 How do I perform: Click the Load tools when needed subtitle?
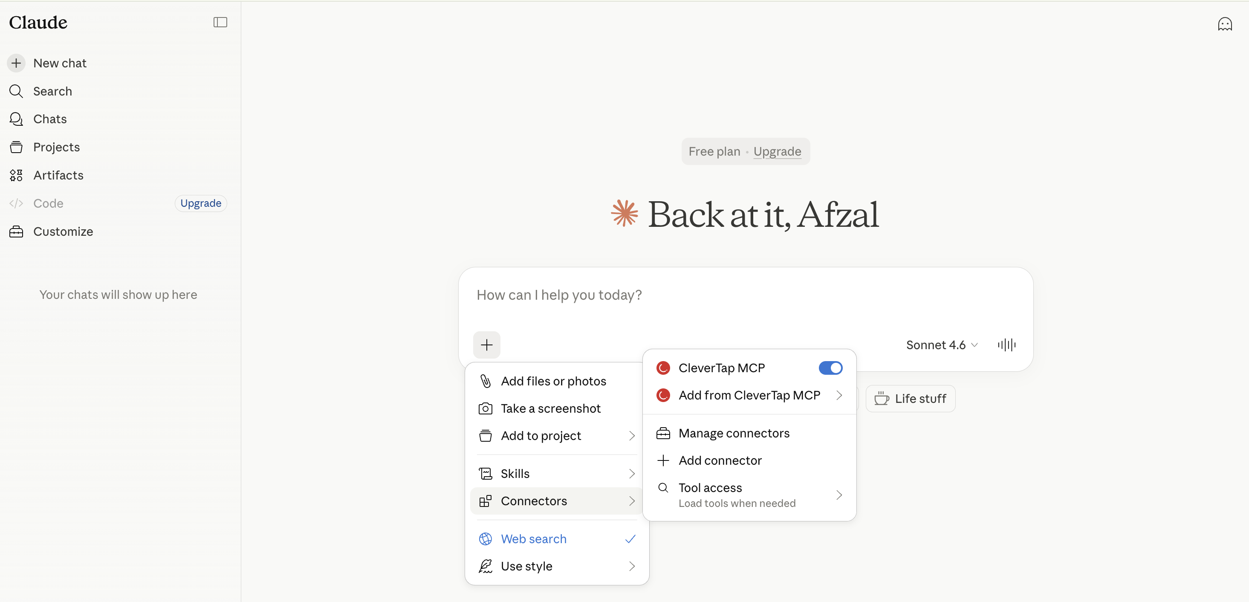click(x=737, y=504)
